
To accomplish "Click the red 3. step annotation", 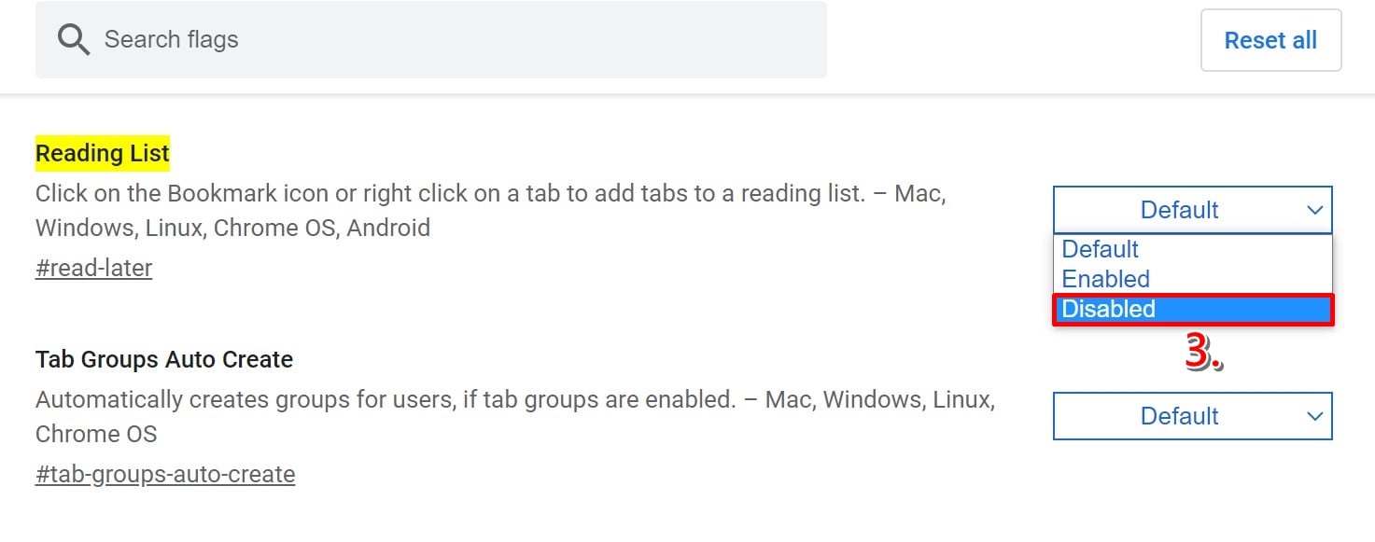I will [1204, 352].
